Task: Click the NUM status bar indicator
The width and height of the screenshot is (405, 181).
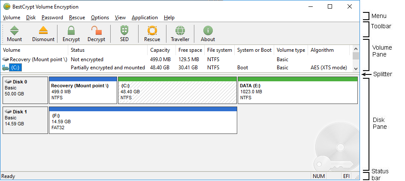Action: point(318,176)
